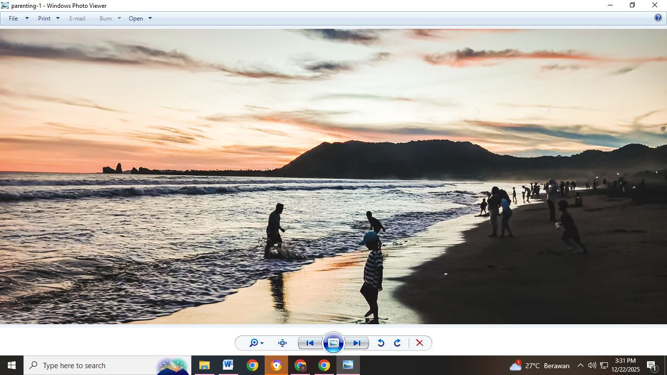Go to the previous photo
The width and height of the screenshot is (667, 375).
(x=310, y=343)
